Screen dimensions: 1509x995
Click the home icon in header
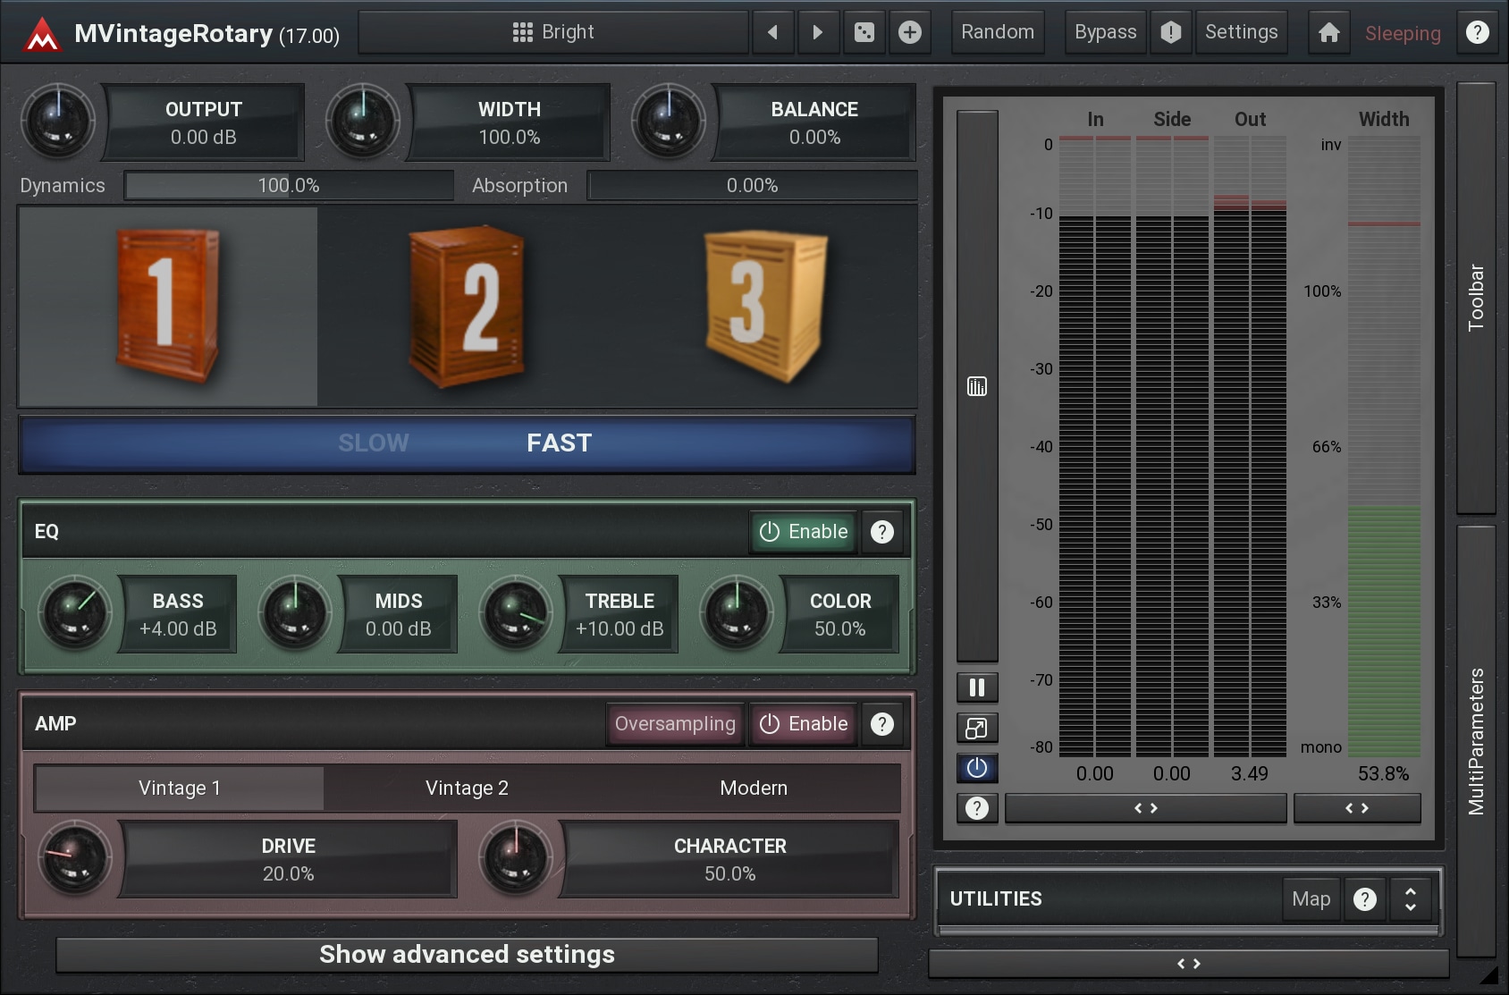(1329, 32)
